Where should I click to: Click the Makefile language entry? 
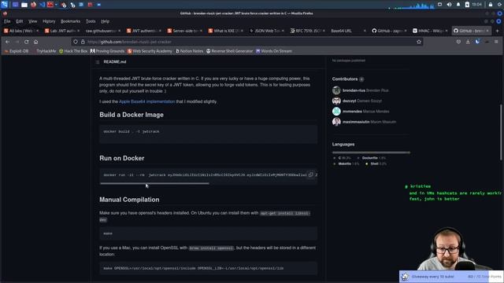pos(346,164)
